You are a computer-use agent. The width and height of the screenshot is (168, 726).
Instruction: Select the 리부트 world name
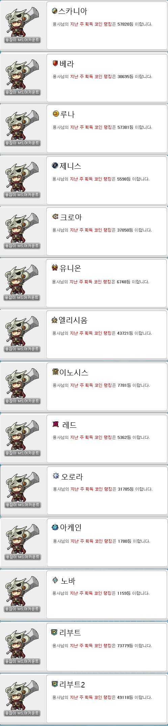click(70, 633)
